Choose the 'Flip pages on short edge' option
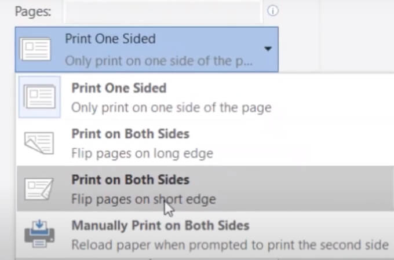The width and height of the screenshot is (394, 260). [143, 199]
